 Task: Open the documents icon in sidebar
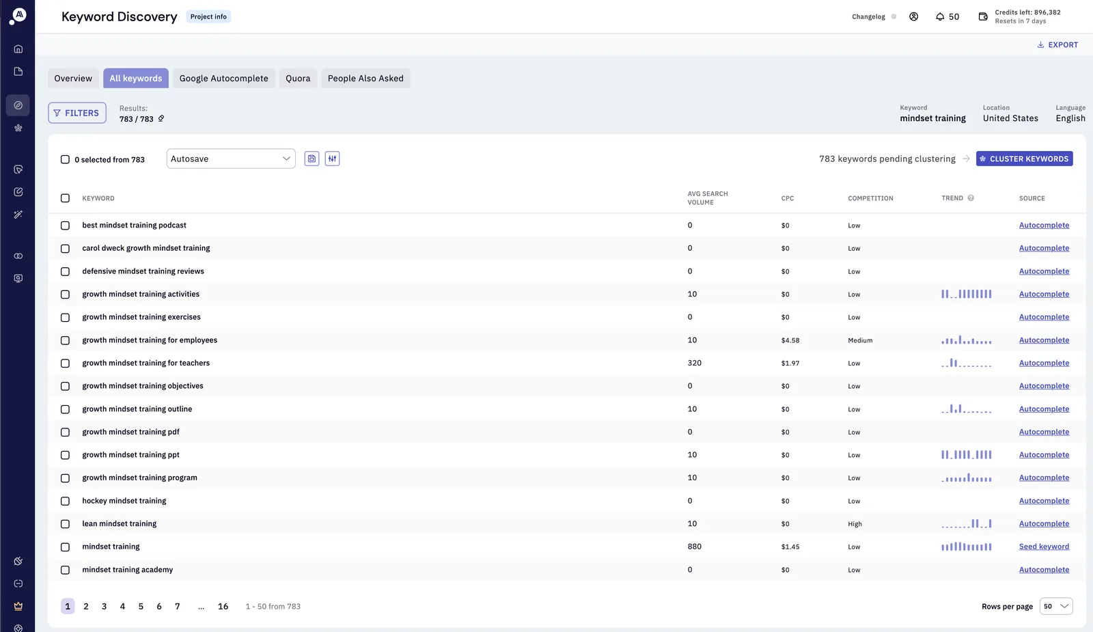pyautogui.click(x=18, y=72)
